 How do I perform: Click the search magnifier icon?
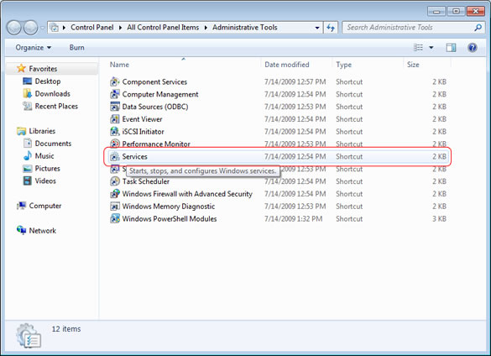click(x=478, y=28)
